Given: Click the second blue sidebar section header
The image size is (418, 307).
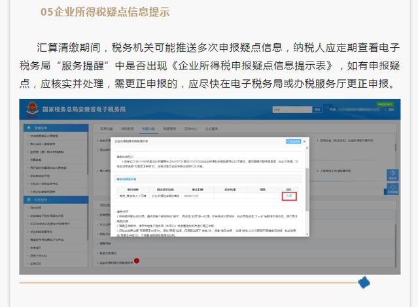Looking at the screenshot, I should click(56, 200).
